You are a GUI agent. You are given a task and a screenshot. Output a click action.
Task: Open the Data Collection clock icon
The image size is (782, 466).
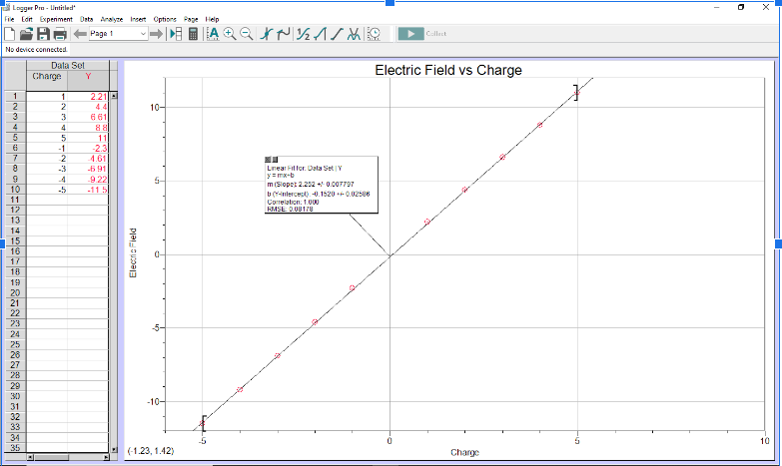[x=374, y=34]
